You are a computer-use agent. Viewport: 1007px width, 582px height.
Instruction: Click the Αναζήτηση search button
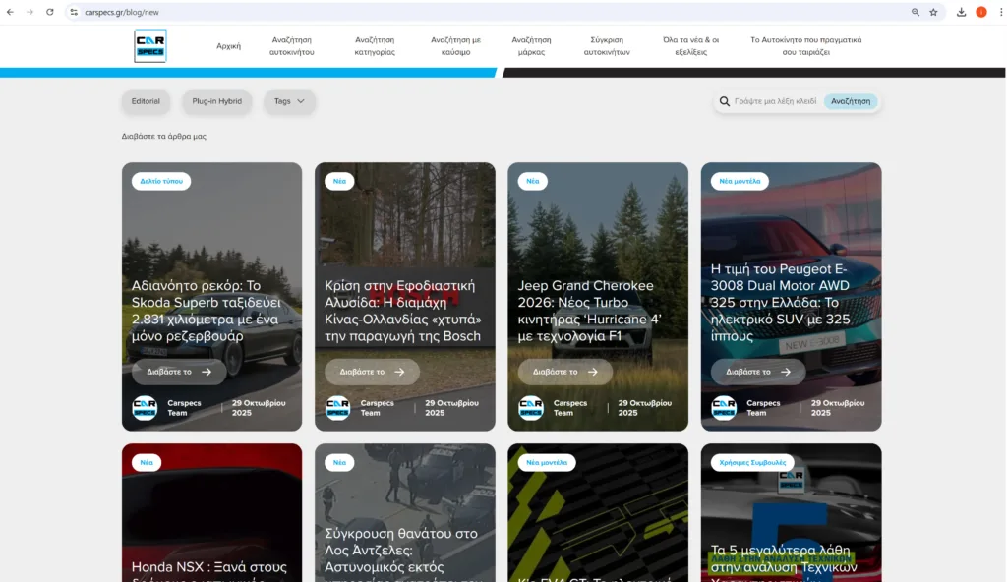[x=851, y=101]
